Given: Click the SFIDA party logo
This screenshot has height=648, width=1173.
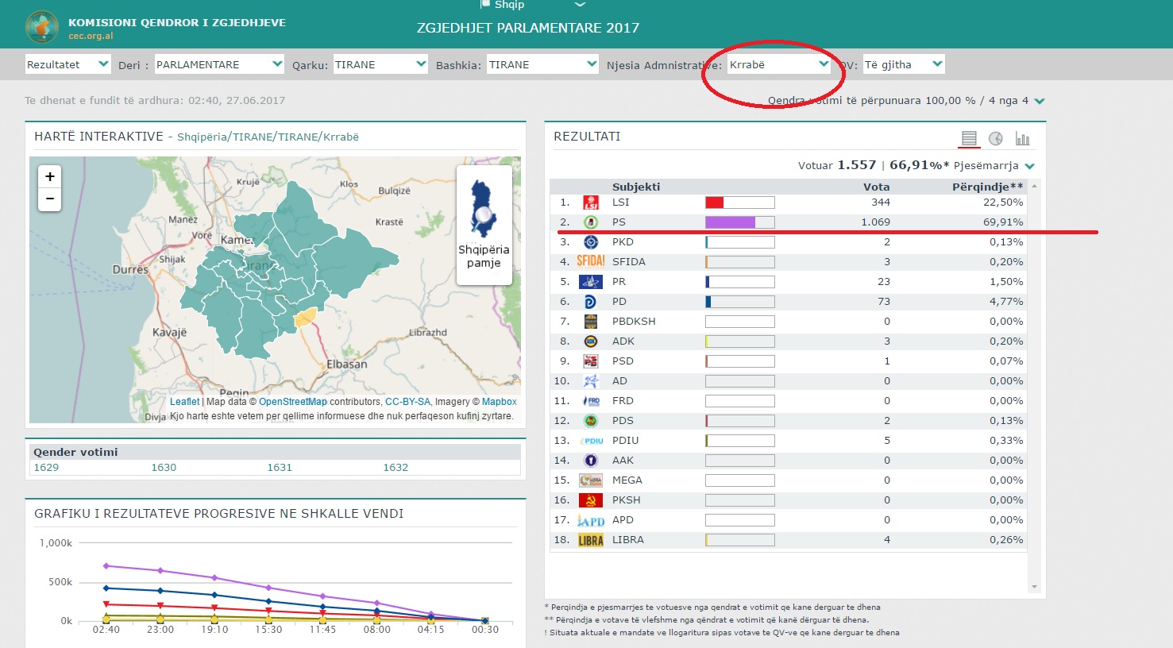Looking at the screenshot, I should (591, 261).
